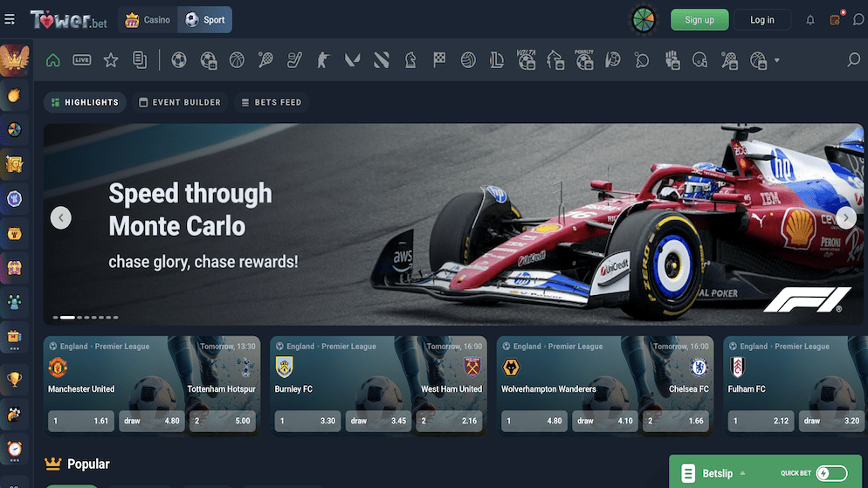Select the Volta football icon
The image size is (868, 488).
(x=526, y=59)
